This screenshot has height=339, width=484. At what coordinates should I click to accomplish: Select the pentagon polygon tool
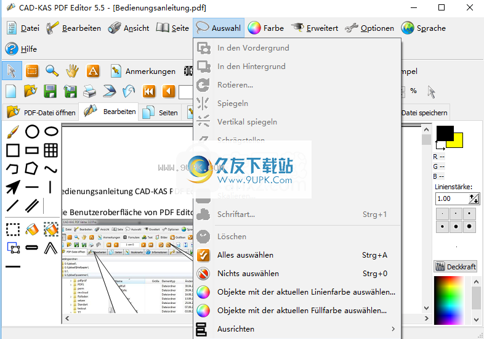[31, 169]
